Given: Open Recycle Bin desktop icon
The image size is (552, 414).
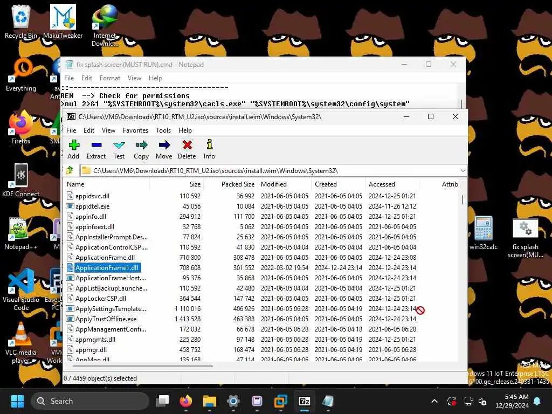Looking at the screenshot, I should pos(21,22).
